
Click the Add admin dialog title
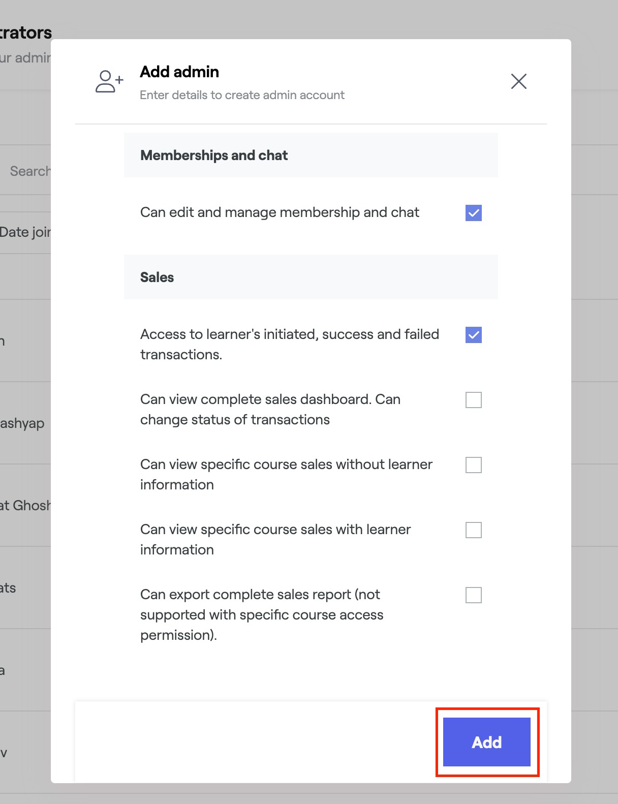179,72
